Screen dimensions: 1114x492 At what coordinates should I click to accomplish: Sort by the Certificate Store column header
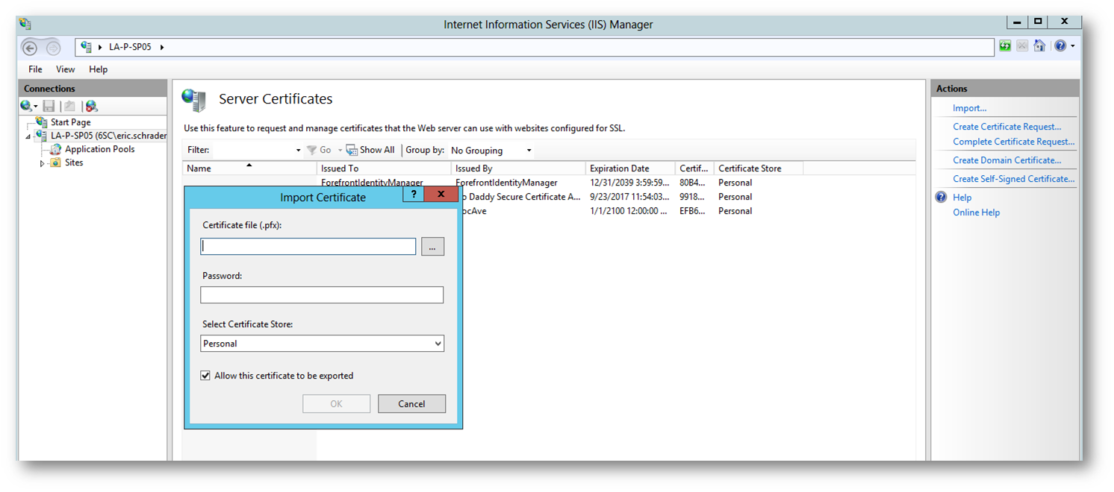(759, 168)
